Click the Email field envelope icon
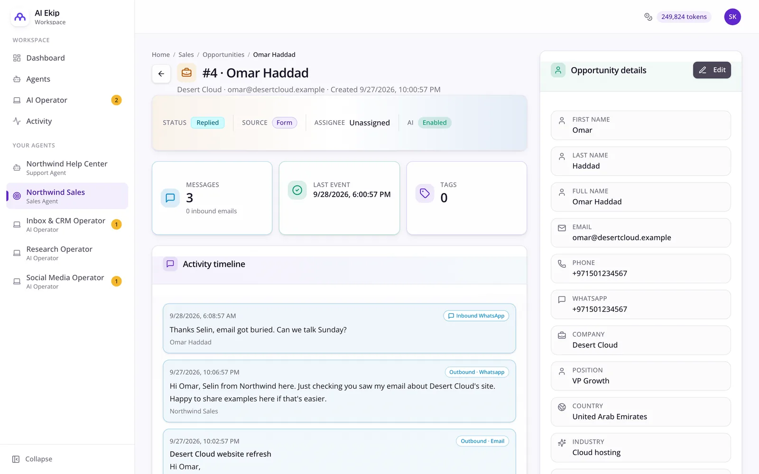This screenshot has width=759, height=474. coord(562,228)
